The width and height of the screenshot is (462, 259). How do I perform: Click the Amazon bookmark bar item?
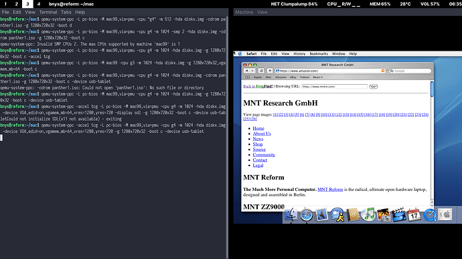(281, 77)
